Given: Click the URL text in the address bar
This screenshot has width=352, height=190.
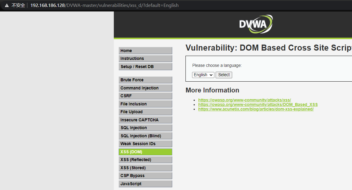Looking at the screenshot, I should click(104, 5).
